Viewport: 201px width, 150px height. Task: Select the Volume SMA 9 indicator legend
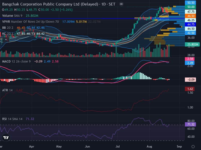12,16
